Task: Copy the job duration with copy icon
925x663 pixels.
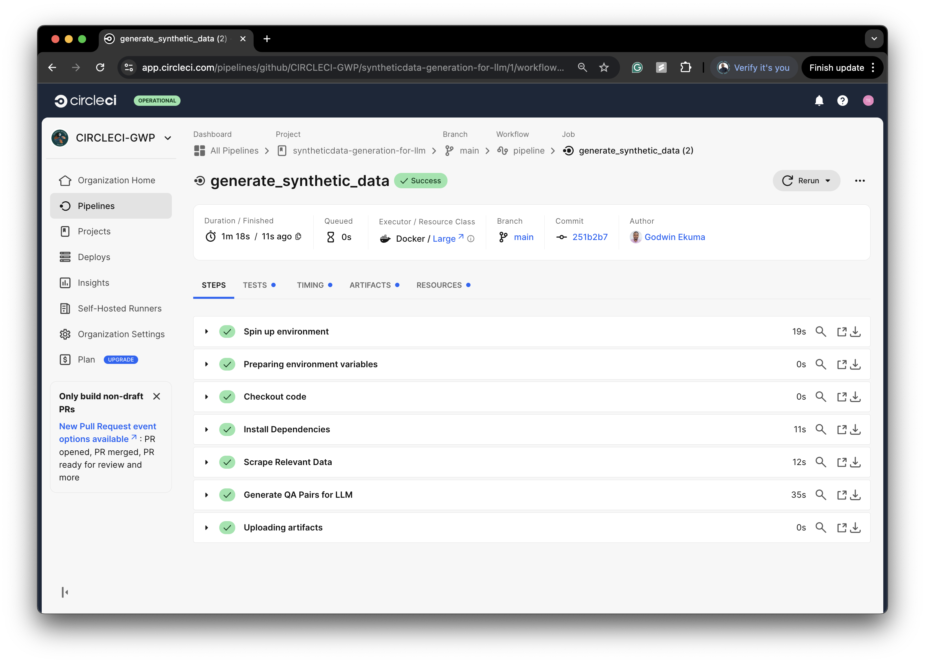Action: tap(298, 236)
